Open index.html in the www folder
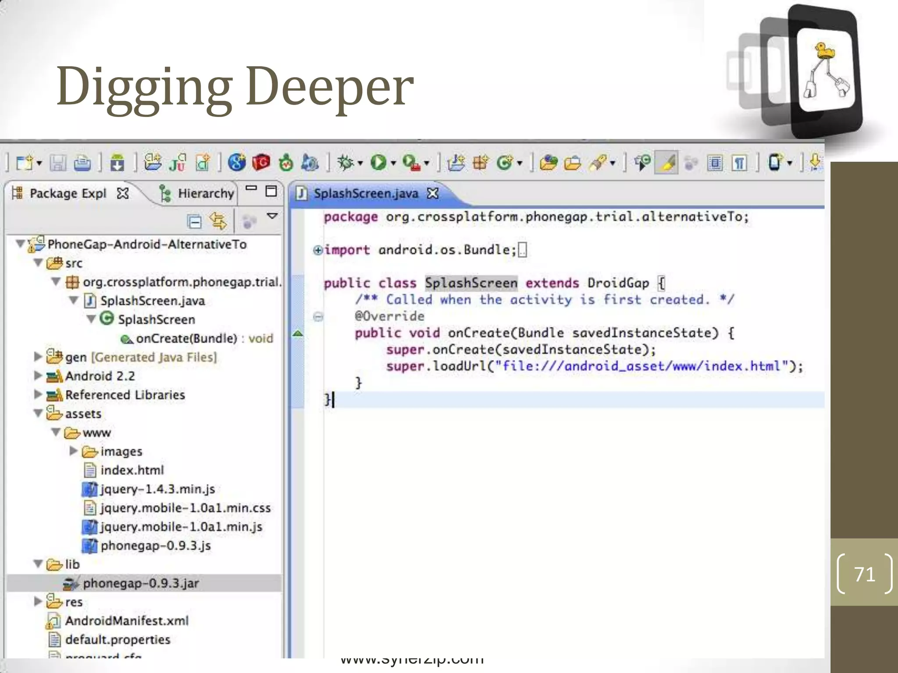The height and width of the screenshot is (673, 898). (132, 470)
